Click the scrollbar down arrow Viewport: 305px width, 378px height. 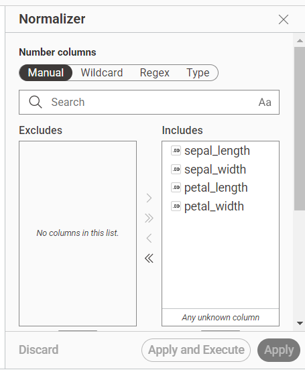(300, 323)
